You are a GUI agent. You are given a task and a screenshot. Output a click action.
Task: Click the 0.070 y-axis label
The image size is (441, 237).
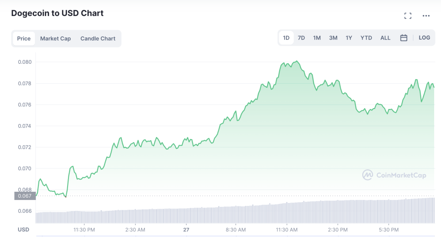pyautogui.click(x=25, y=168)
